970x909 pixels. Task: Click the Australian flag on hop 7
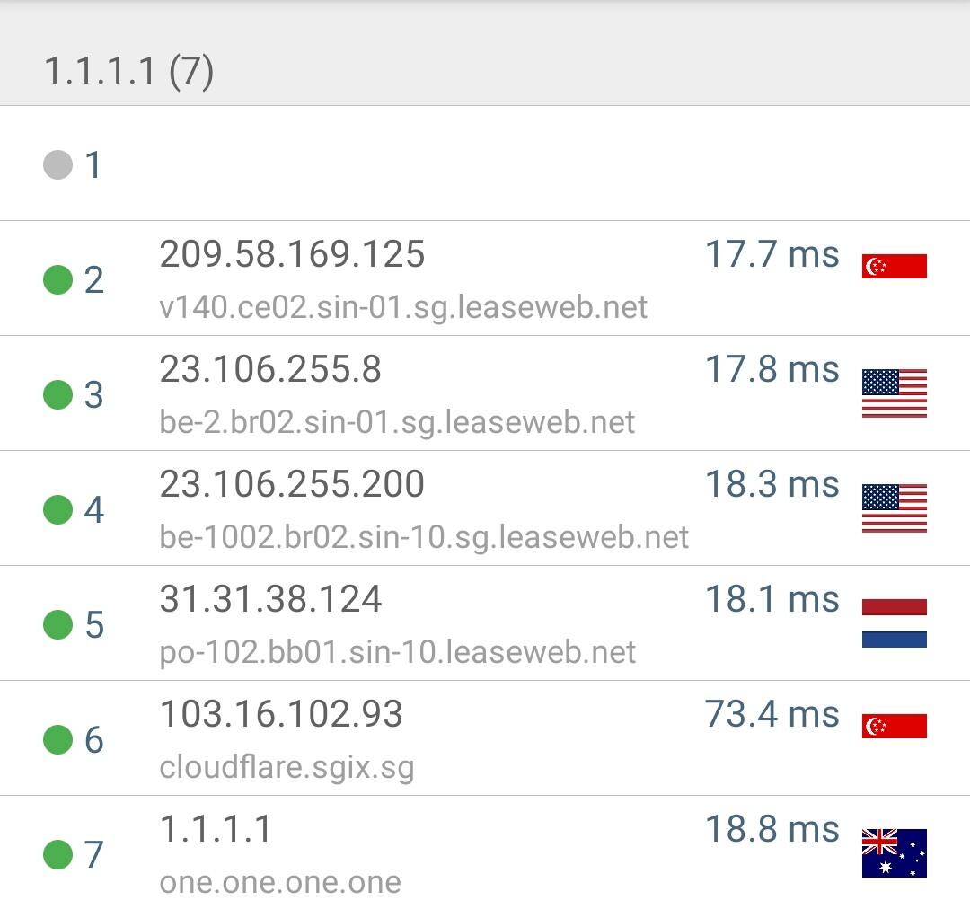pyautogui.click(x=894, y=853)
